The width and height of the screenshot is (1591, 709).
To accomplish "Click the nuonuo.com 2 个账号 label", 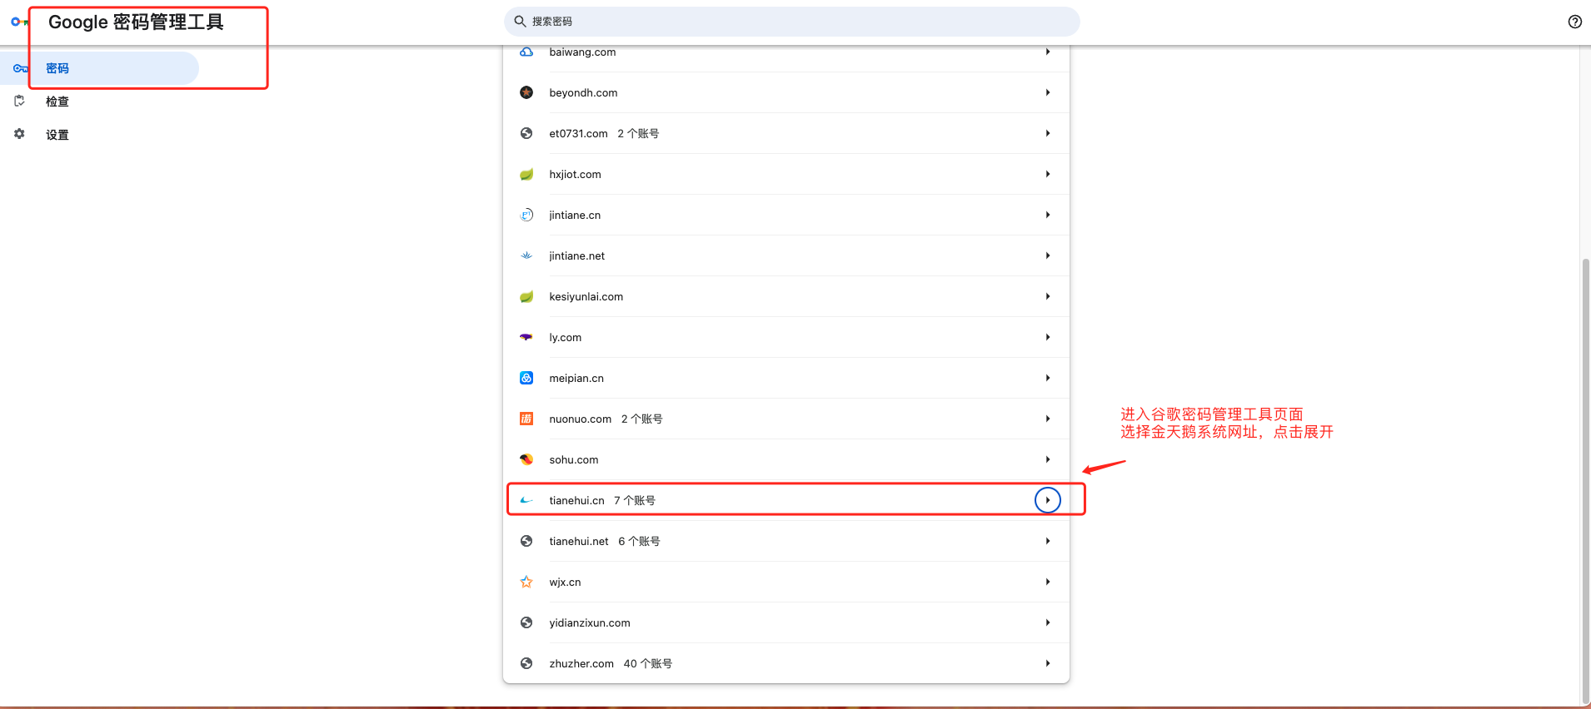I will pos(642,419).
